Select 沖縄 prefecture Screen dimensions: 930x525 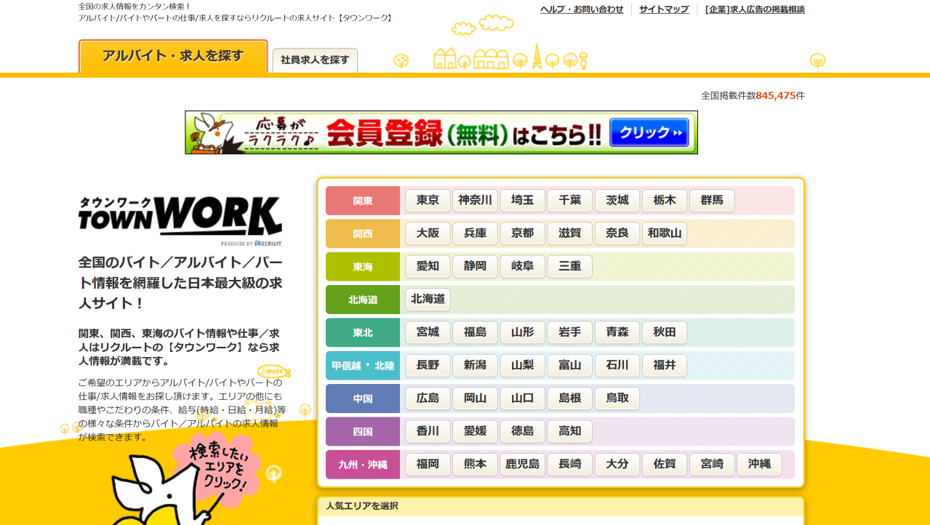(x=759, y=464)
